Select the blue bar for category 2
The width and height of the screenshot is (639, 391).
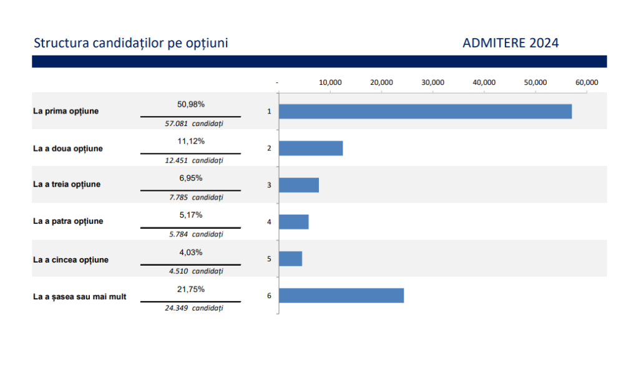[311, 148]
